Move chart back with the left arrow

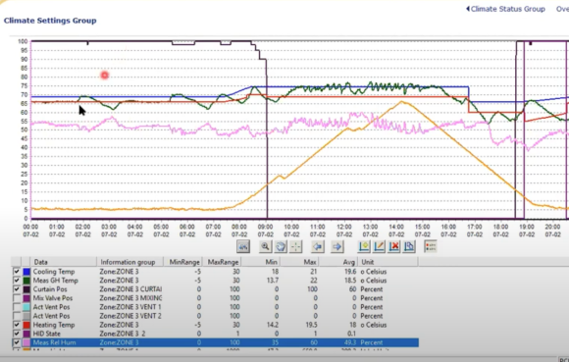(318, 246)
